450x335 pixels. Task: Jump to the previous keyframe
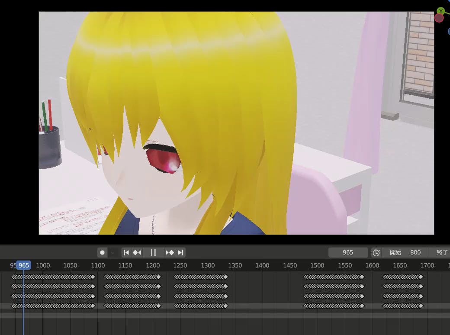tap(137, 252)
